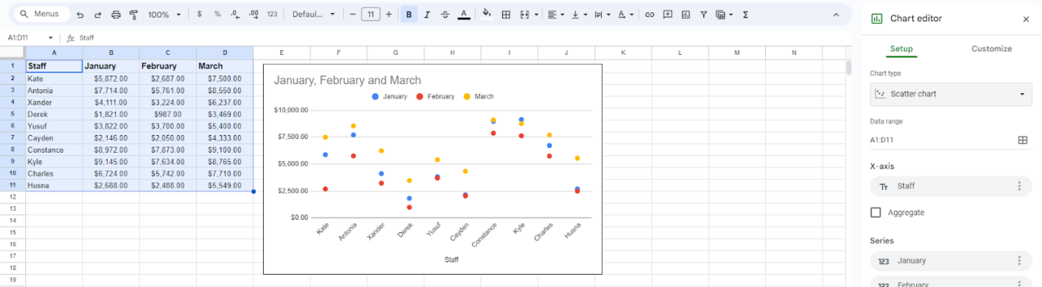Expand the Default font dropdown

coord(314,15)
